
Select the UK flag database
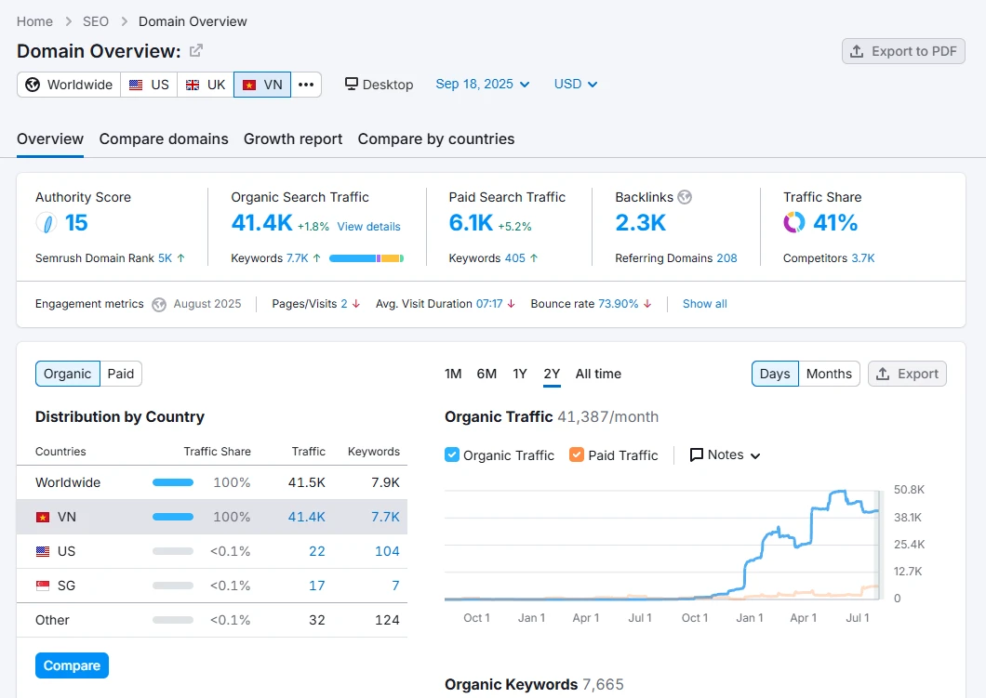pyautogui.click(x=206, y=85)
